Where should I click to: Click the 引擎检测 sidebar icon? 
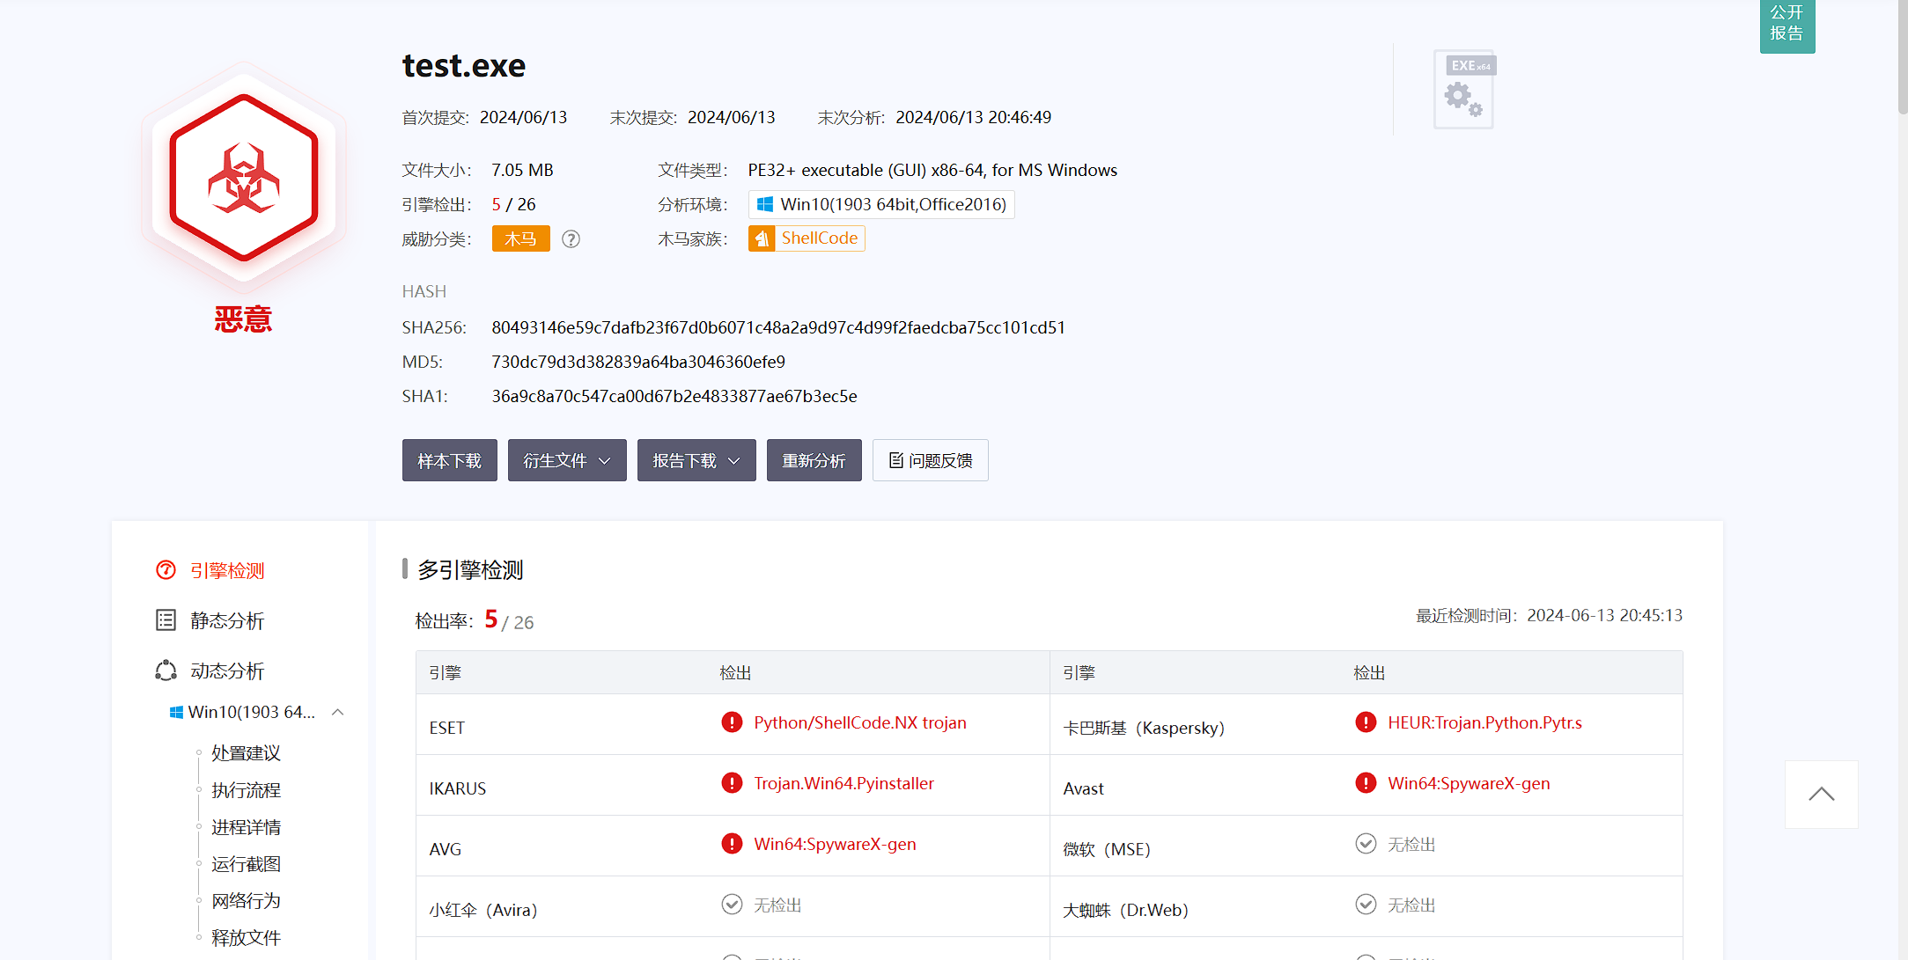click(x=166, y=570)
